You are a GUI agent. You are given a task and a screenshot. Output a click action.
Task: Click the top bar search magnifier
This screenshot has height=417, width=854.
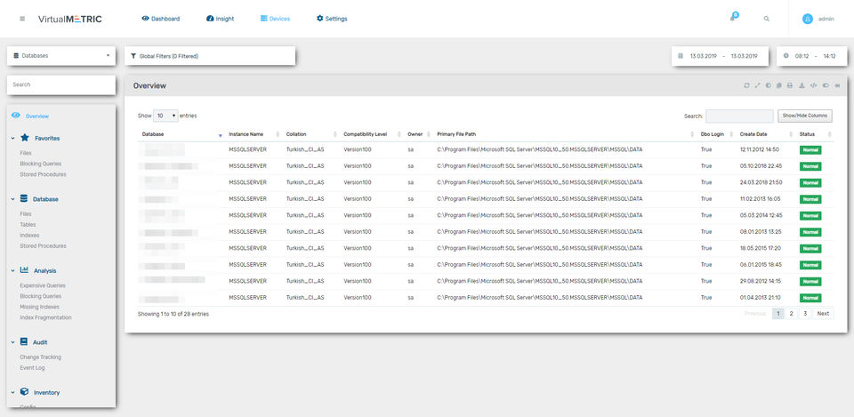pyautogui.click(x=767, y=19)
